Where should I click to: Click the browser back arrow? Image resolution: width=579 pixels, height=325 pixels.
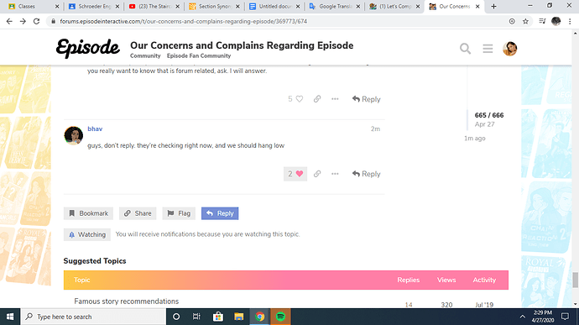point(9,22)
